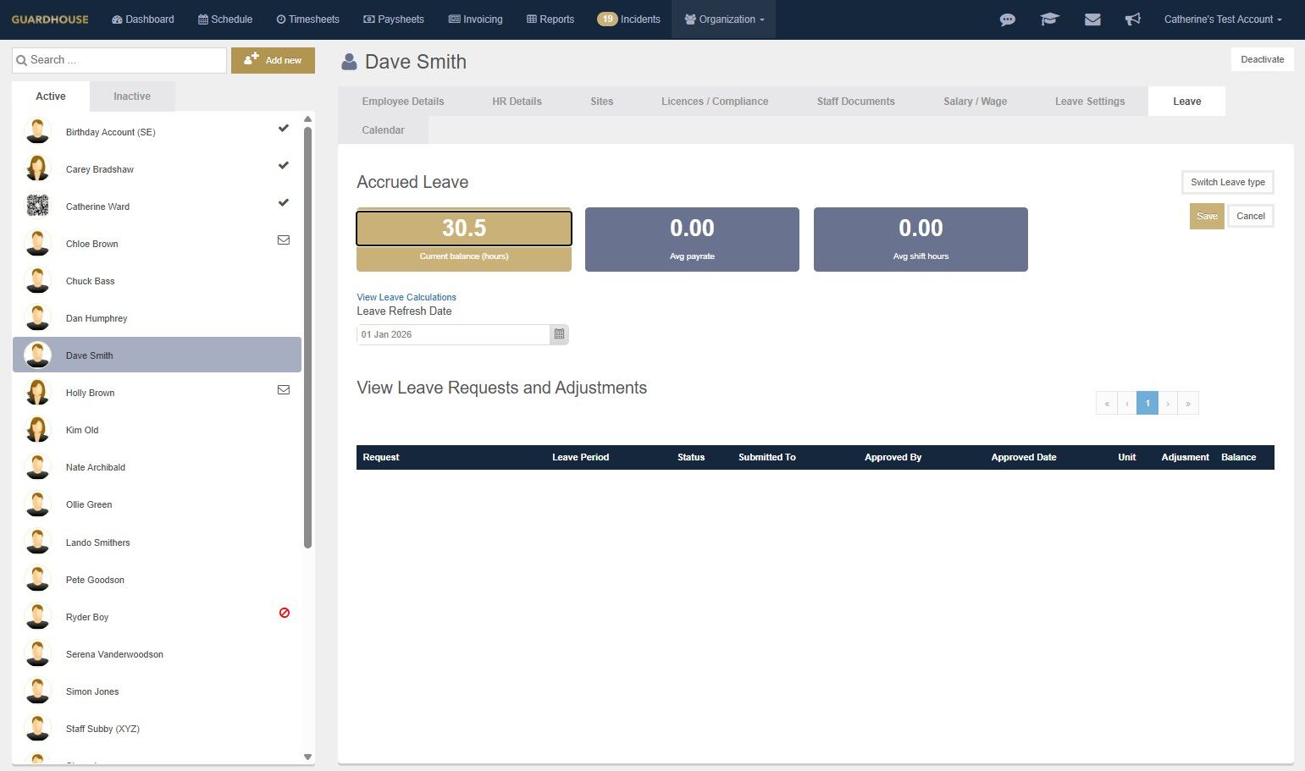Open the Staff Documents tab
Screen dimensions: 1305x771
855,102
